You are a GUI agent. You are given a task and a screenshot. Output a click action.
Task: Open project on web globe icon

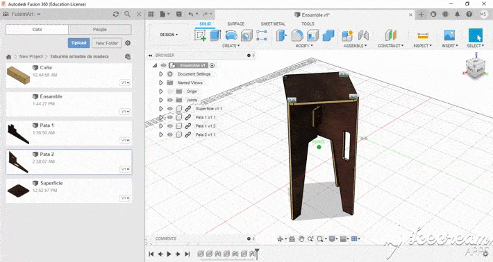coord(128,57)
